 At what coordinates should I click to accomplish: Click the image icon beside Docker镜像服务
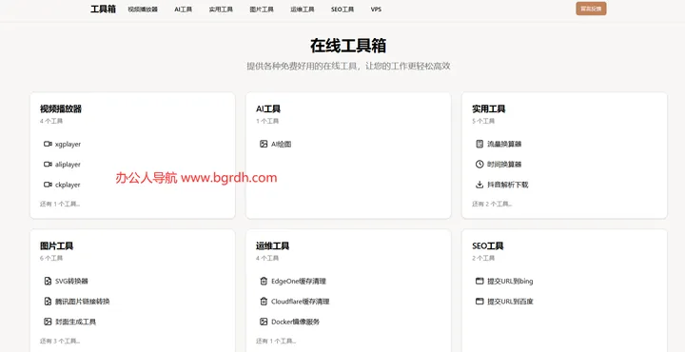click(264, 322)
